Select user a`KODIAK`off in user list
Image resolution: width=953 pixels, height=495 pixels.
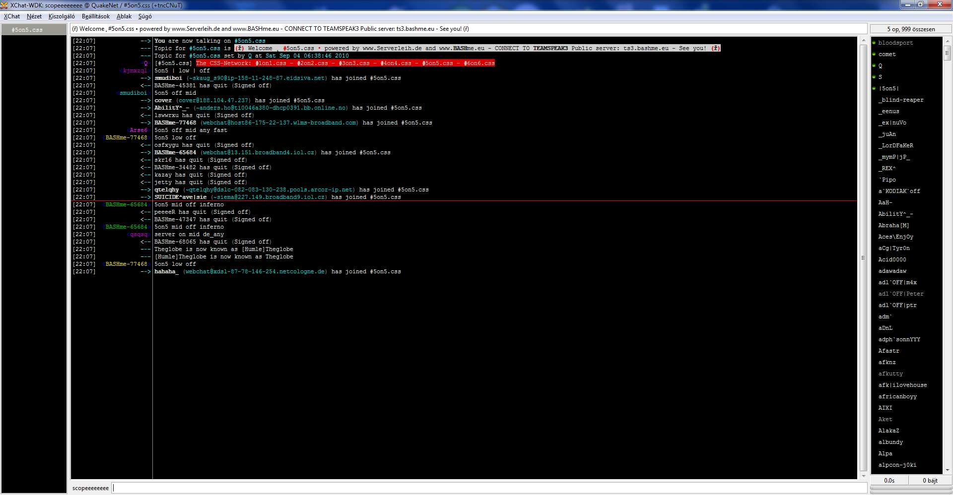[x=899, y=191]
